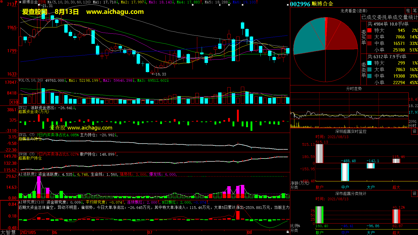Open 设 settings for 深圳超赢实时监控
The width and height of the screenshot is (418, 235).
point(414,131)
